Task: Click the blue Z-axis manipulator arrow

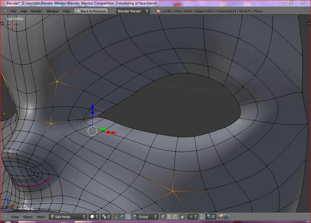Action: coord(92,107)
